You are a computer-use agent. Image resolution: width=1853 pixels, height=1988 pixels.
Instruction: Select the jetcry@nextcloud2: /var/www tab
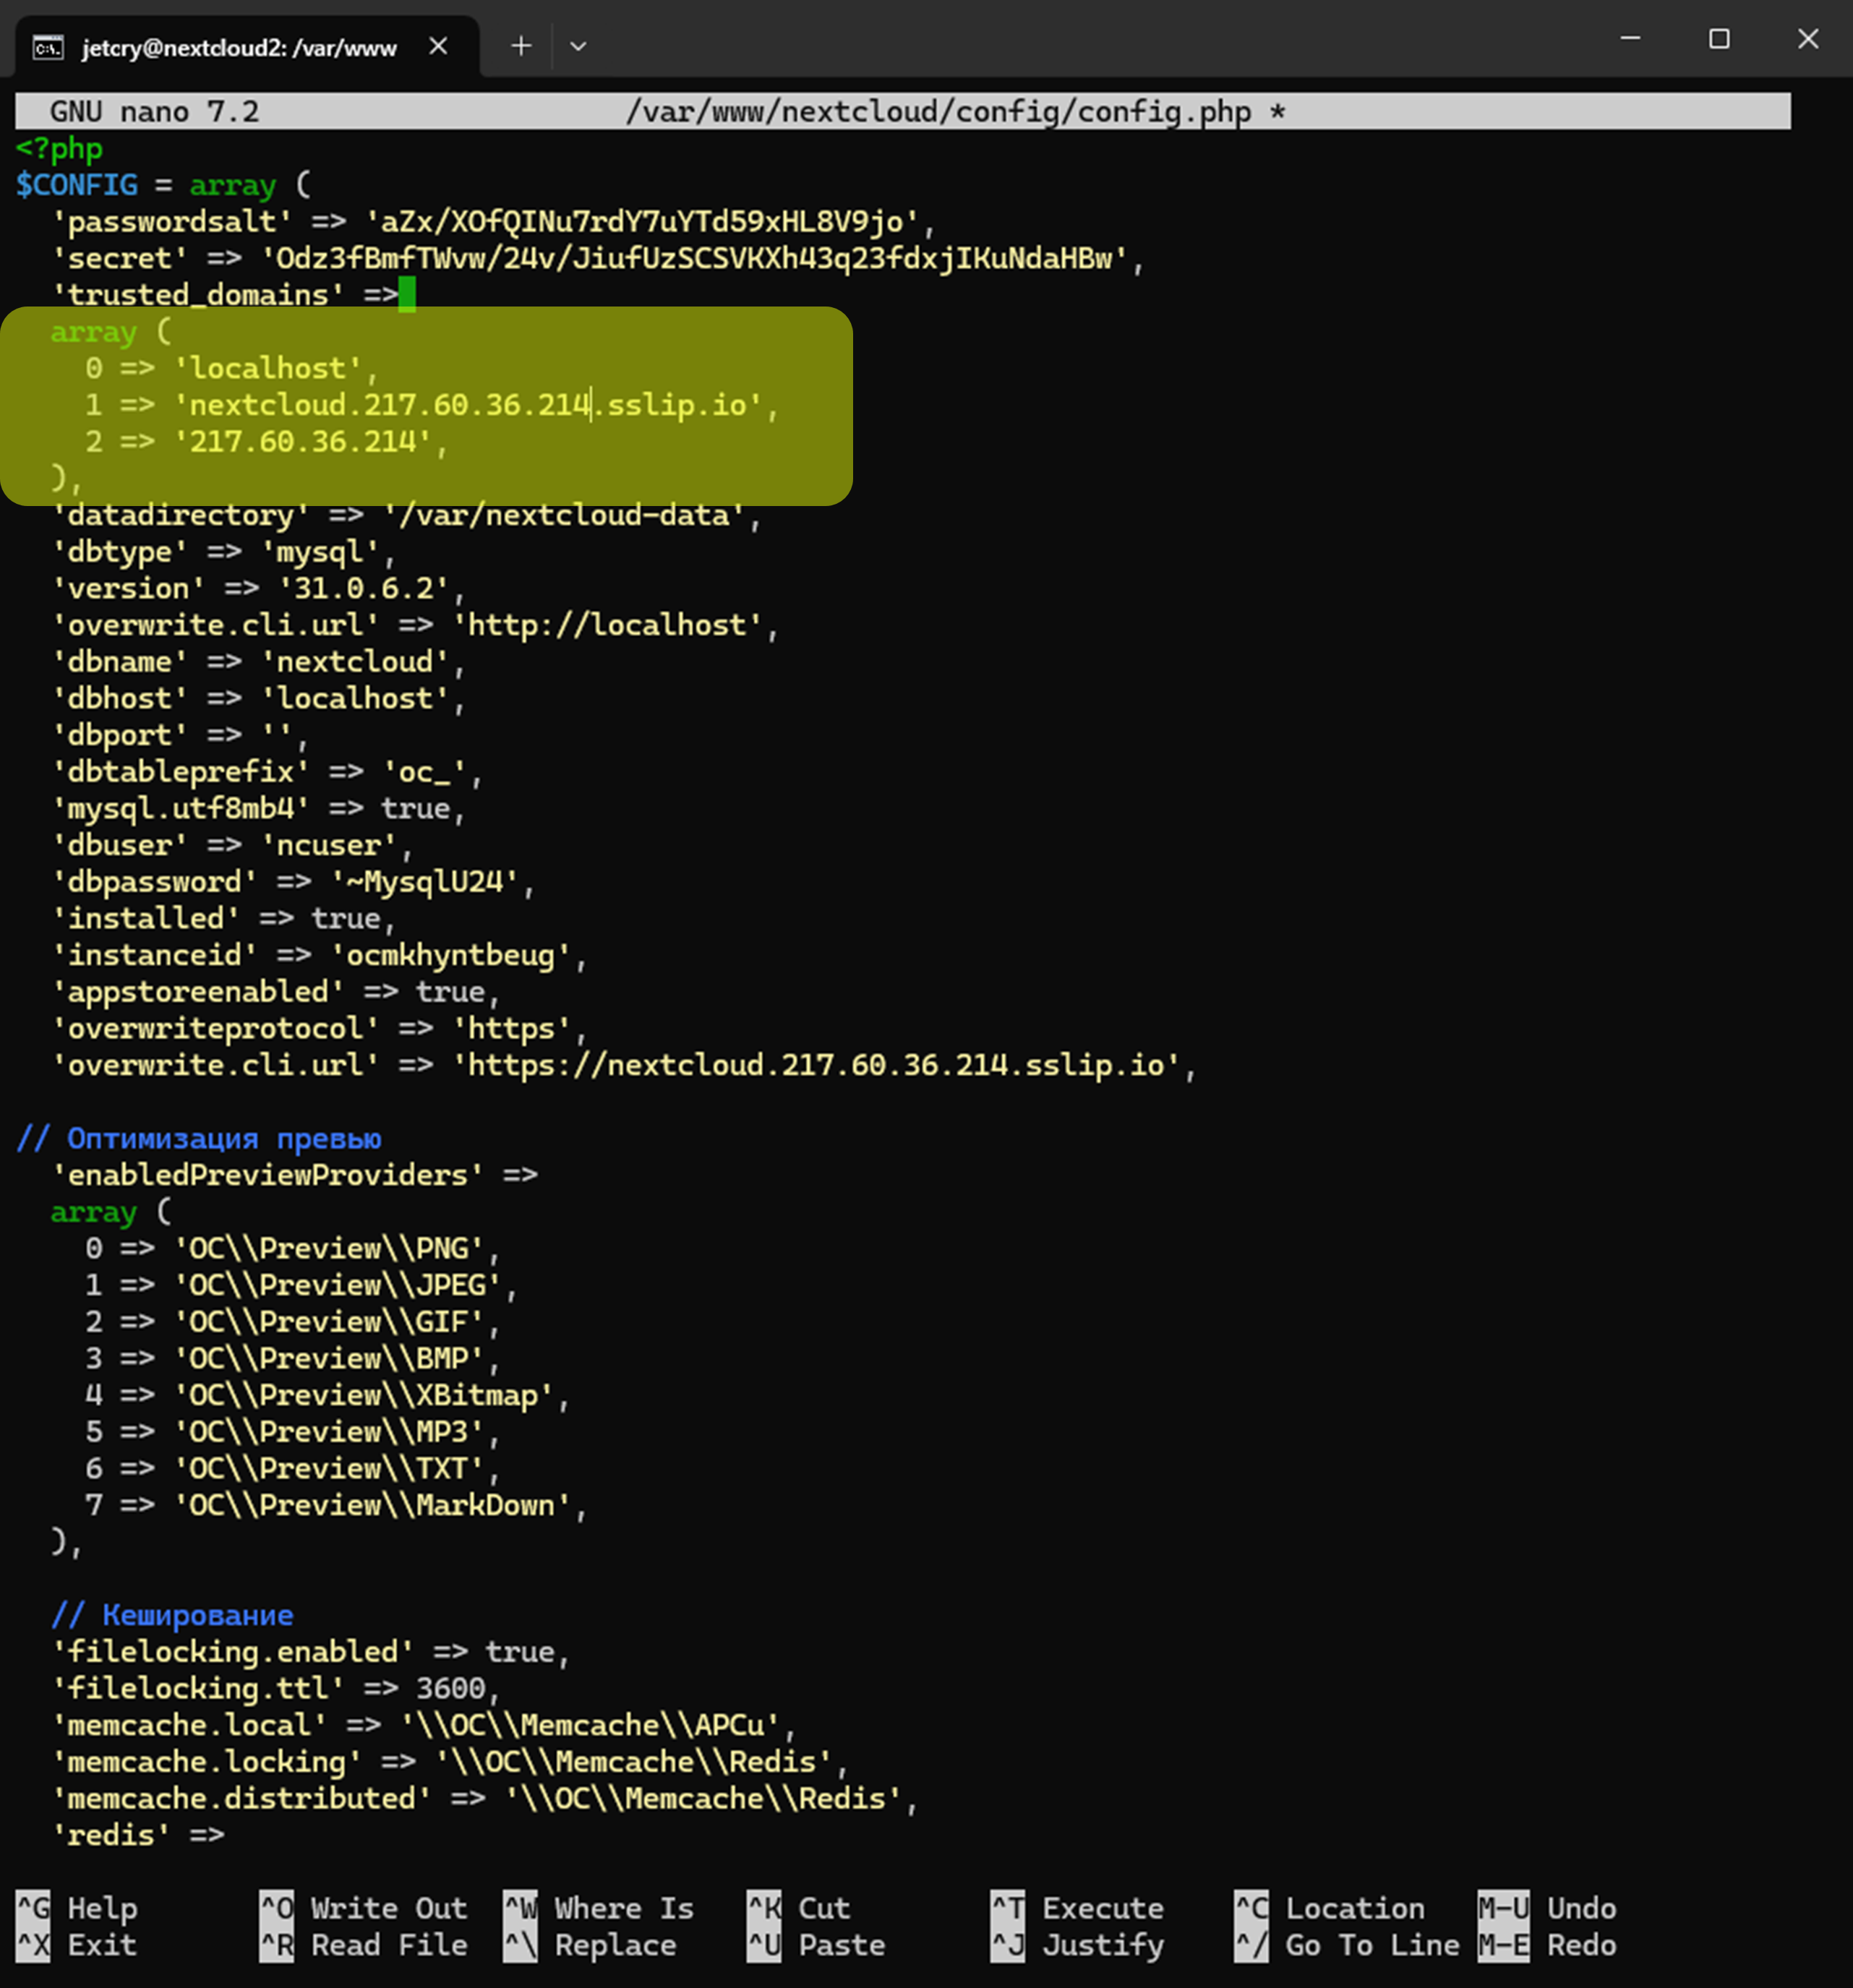(239, 47)
